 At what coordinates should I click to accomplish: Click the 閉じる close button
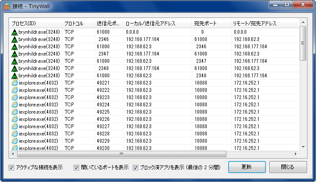pyautogui.click(x=288, y=167)
